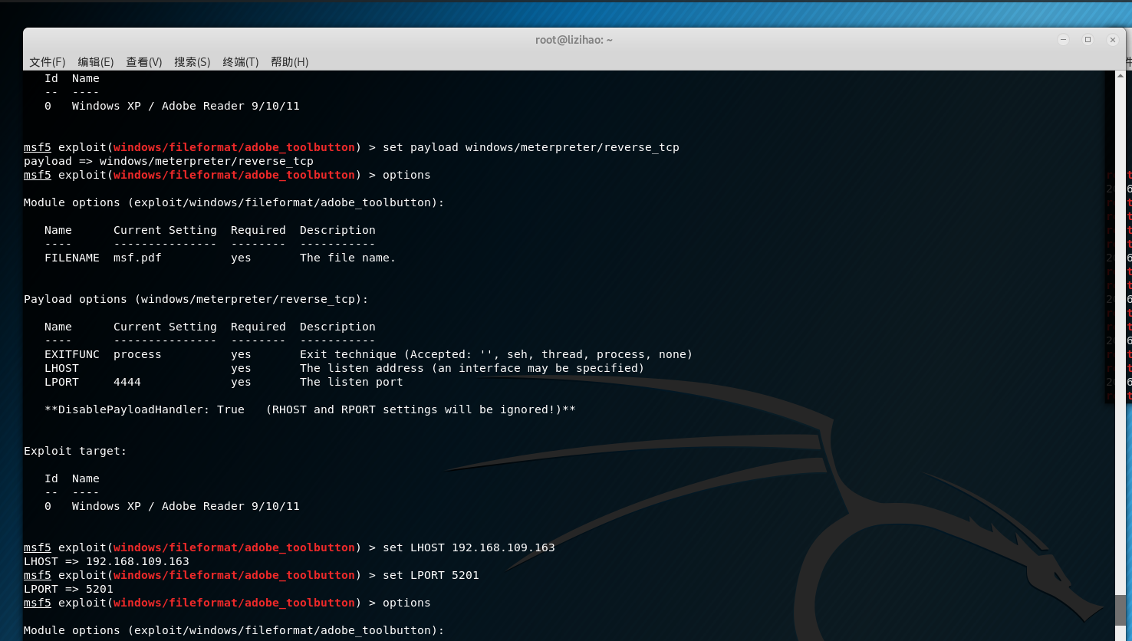1132x641 pixels.
Task: Click the 'Exploit target:' heading
Action: (75, 451)
